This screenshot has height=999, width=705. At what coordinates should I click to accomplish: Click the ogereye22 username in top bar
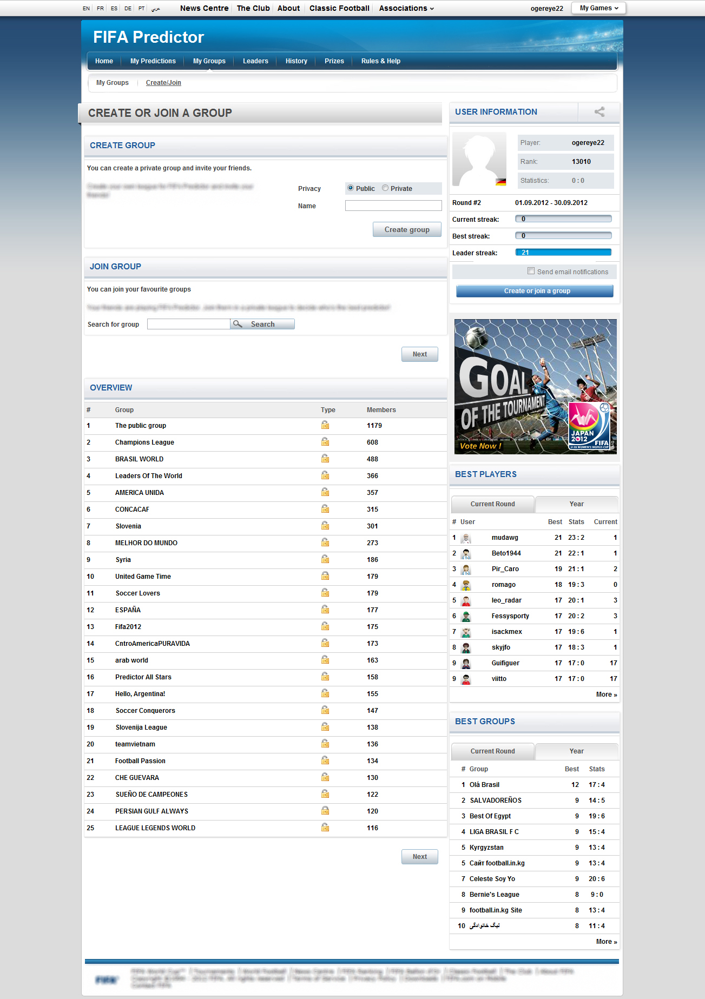(547, 9)
